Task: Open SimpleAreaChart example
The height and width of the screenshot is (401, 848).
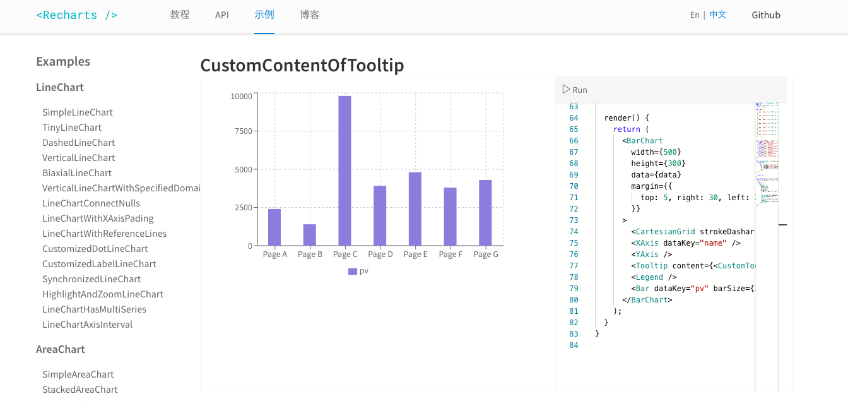Action: tap(78, 374)
